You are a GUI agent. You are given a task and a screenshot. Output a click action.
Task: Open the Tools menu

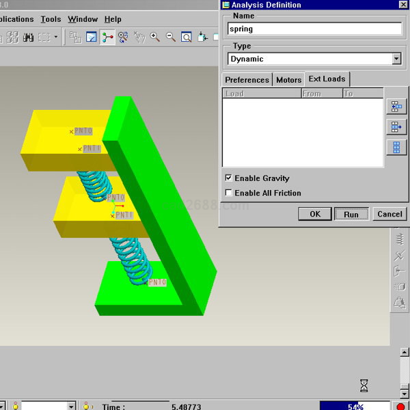coord(51,19)
